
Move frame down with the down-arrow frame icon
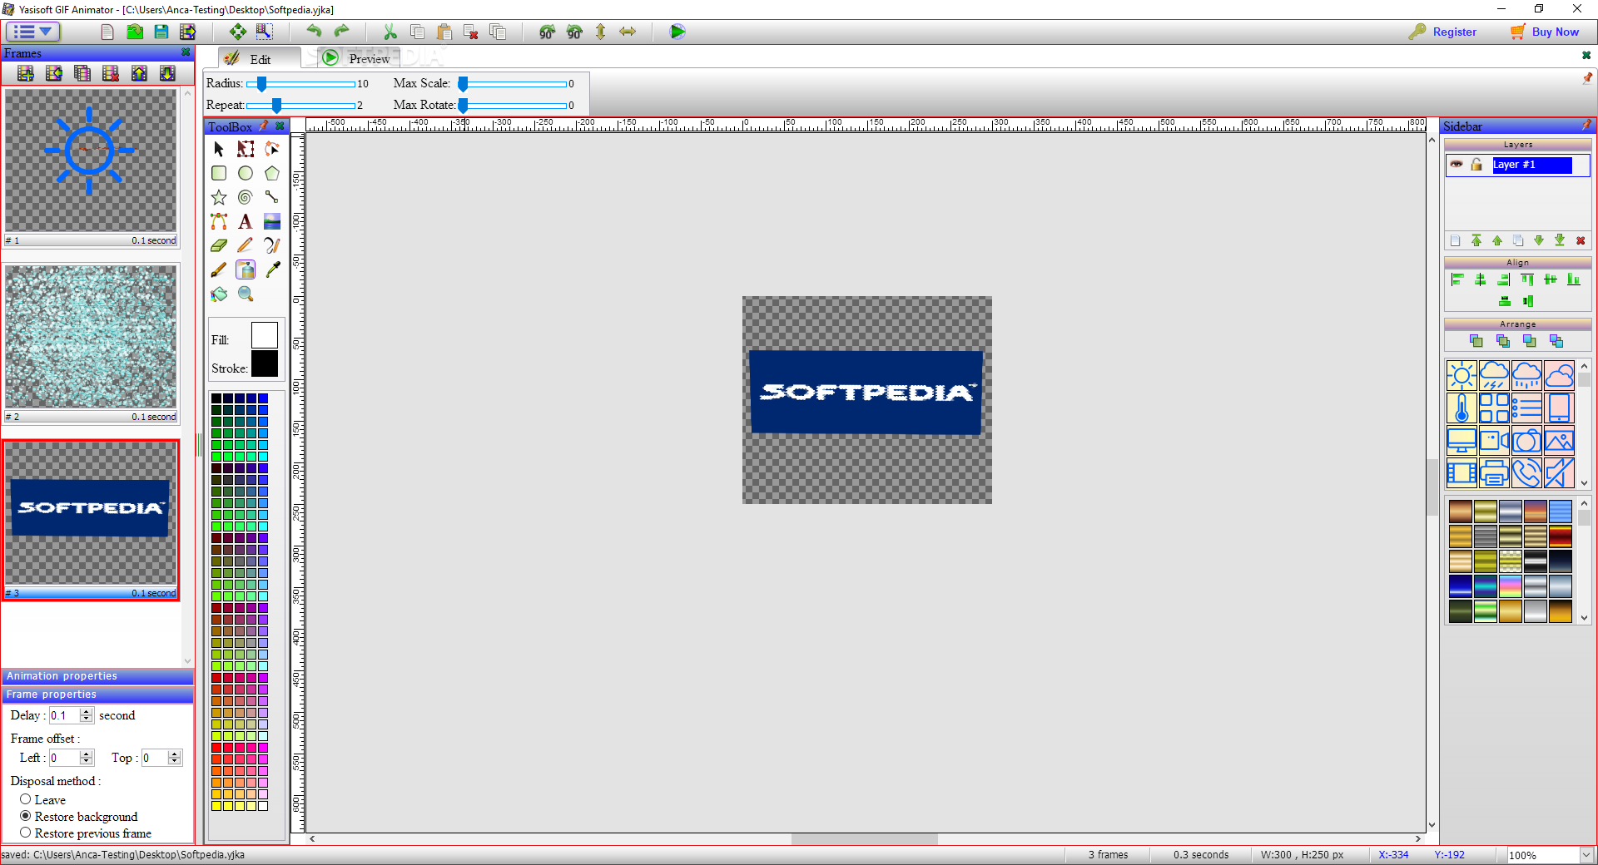[167, 73]
